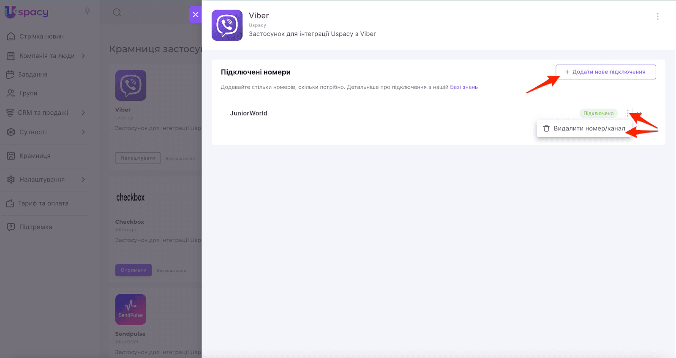Click the Налаштування gear icon
The width and height of the screenshot is (676, 358).
11,179
